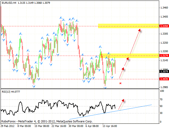Click the RSI 100 scale label

(162, 91)
